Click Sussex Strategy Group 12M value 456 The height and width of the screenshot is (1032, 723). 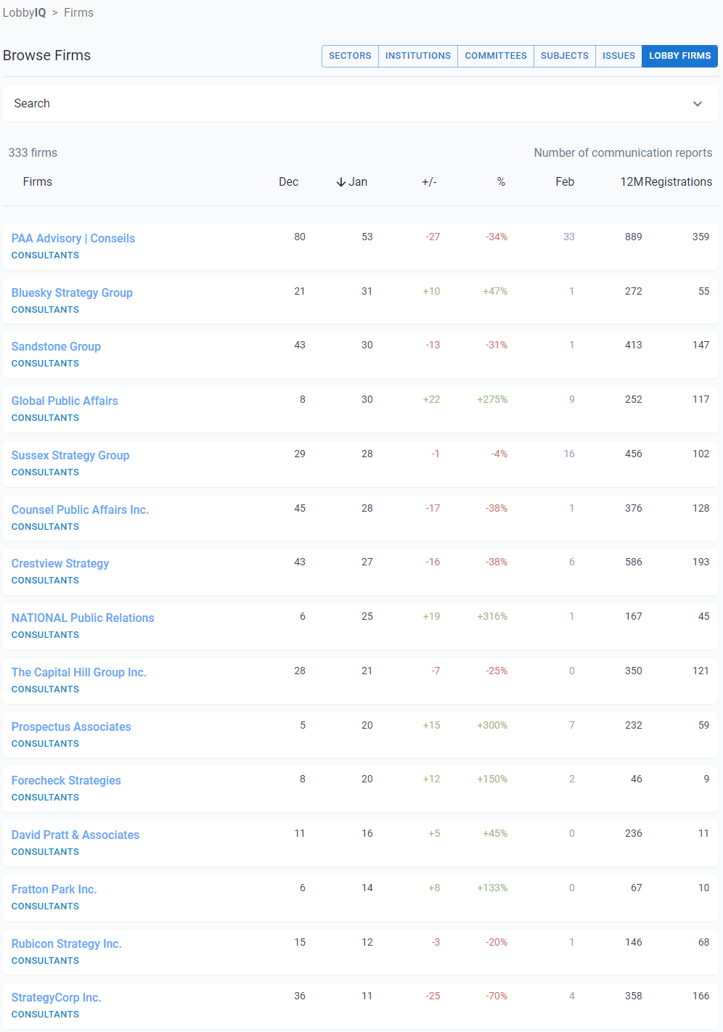point(634,454)
